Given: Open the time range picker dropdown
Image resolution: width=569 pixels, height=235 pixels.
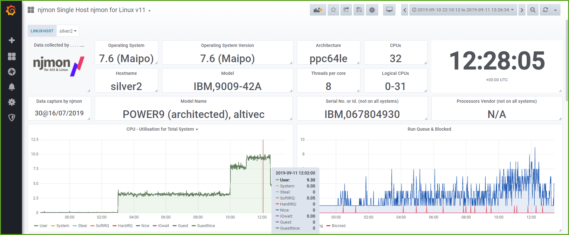Looking at the screenshot, I should (x=463, y=10).
